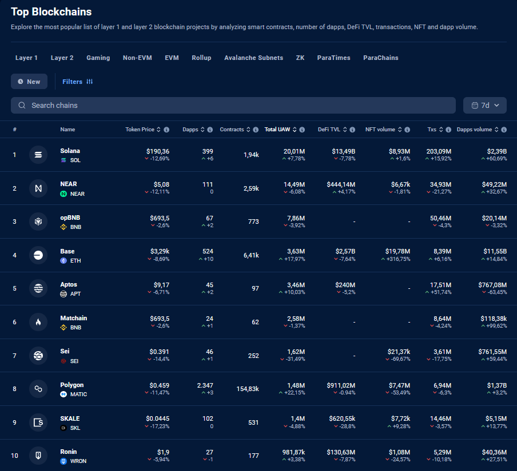Sort by Total UAW column arrows
This screenshot has height=471, width=517.
point(295,130)
